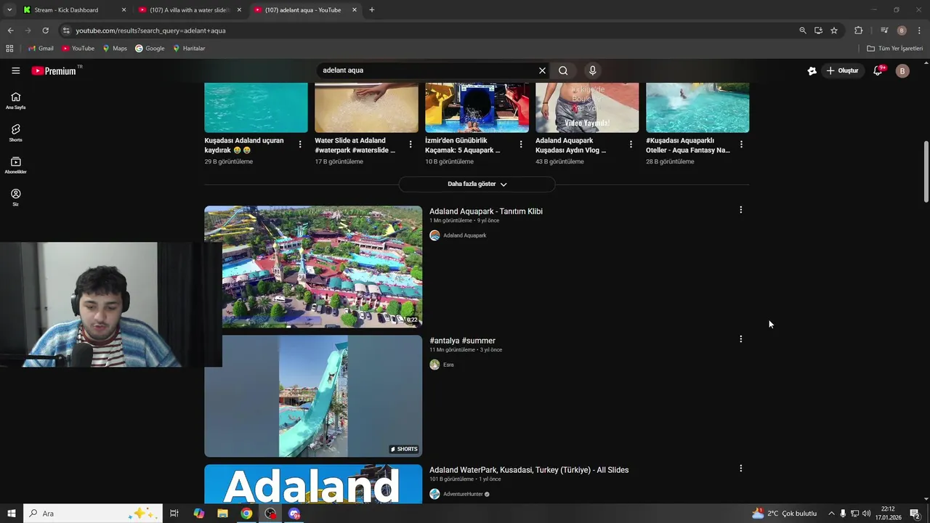Open Haritalar bookmark in bookmarks bar
The image size is (930, 523).
(x=189, y=49)
